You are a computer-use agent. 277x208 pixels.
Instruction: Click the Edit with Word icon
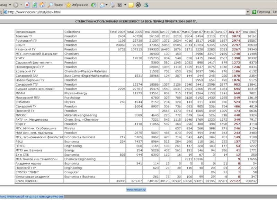[x=119, y=5]
